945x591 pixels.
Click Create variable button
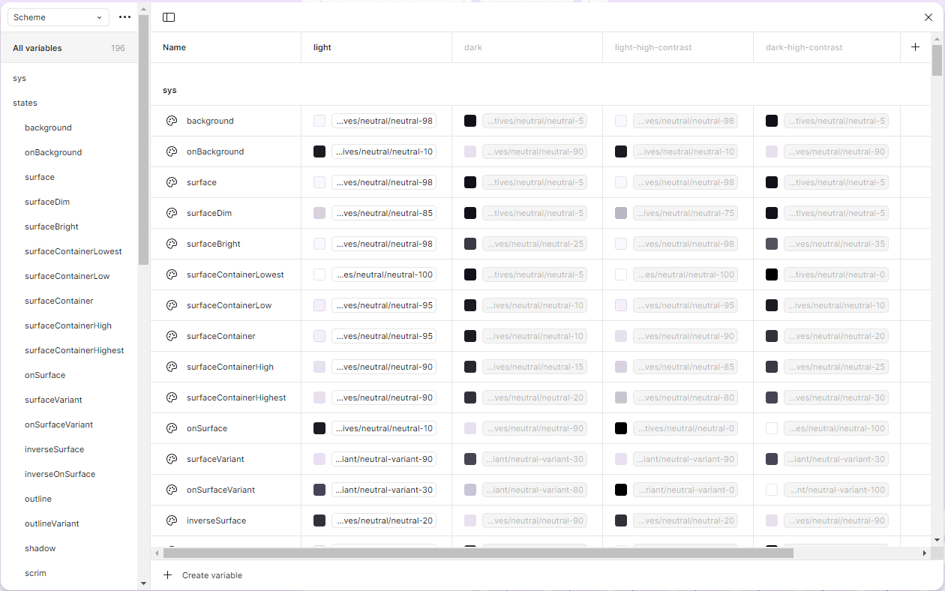pyautogui.click(x=202, y=575)
